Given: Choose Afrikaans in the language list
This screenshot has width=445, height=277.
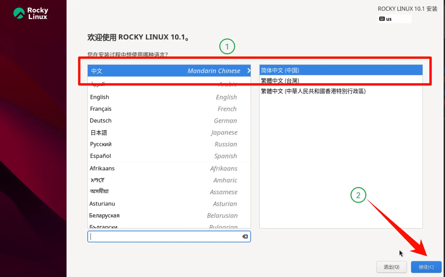Looking at the screenshot, I should [x=169, y=168].
